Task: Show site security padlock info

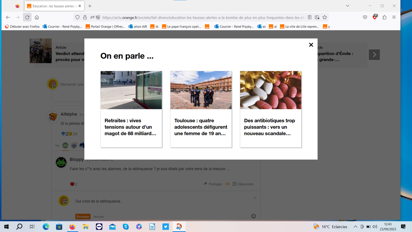Action: [85, 17]
